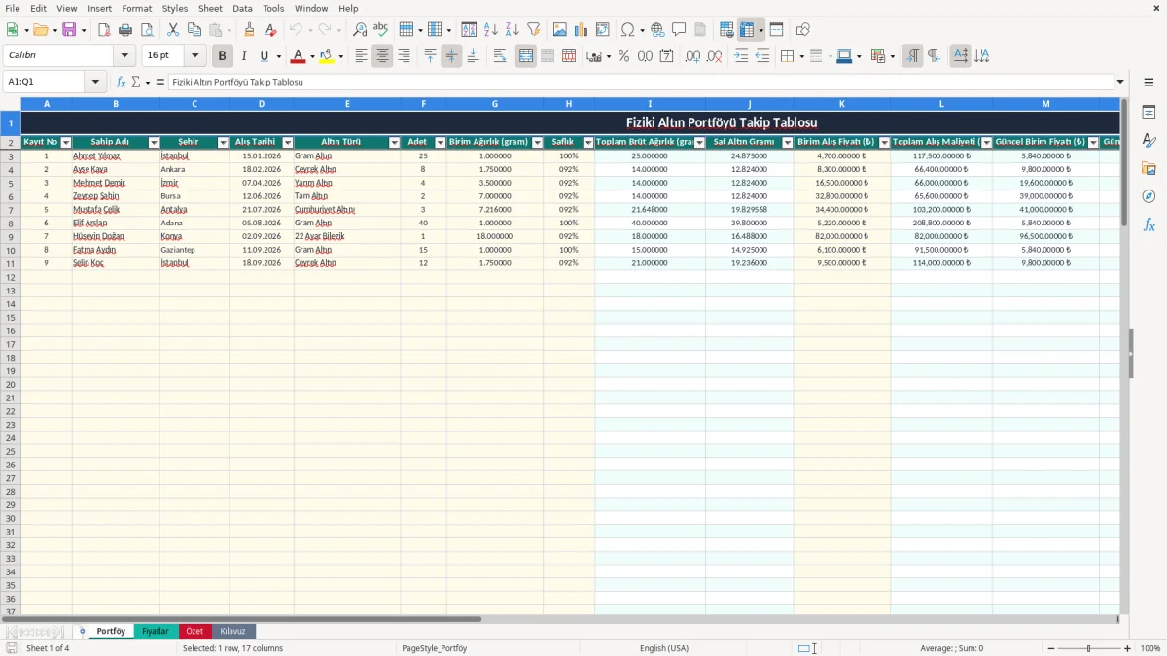Activate the Clone Formatting paintbrush

pos(250,30)
